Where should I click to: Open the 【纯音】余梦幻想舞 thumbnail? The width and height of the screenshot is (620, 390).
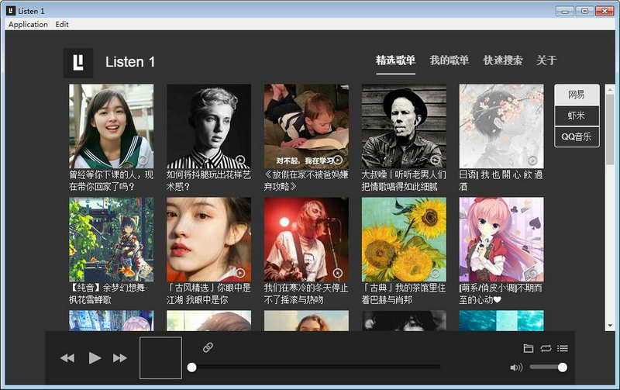pyautogui.click(x=111, y=240)
